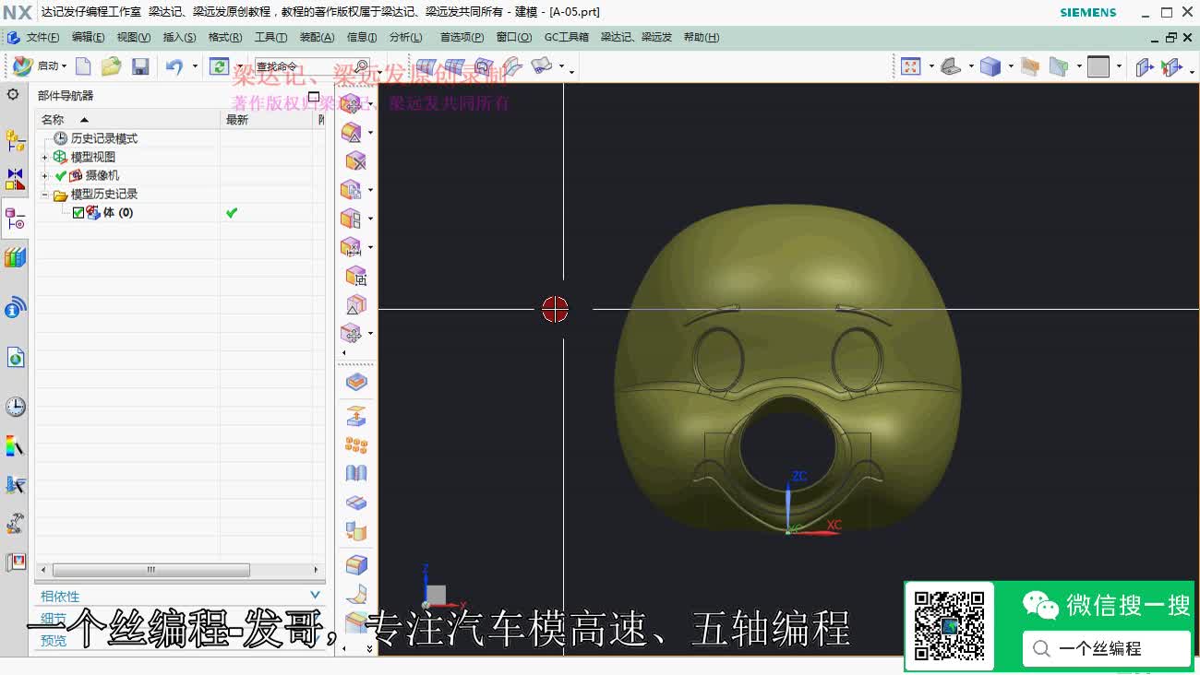Collapse the 模型历史记录 tree node
Screen dimensions: 1200x675
pyautogui.click(x=44, y=194)
